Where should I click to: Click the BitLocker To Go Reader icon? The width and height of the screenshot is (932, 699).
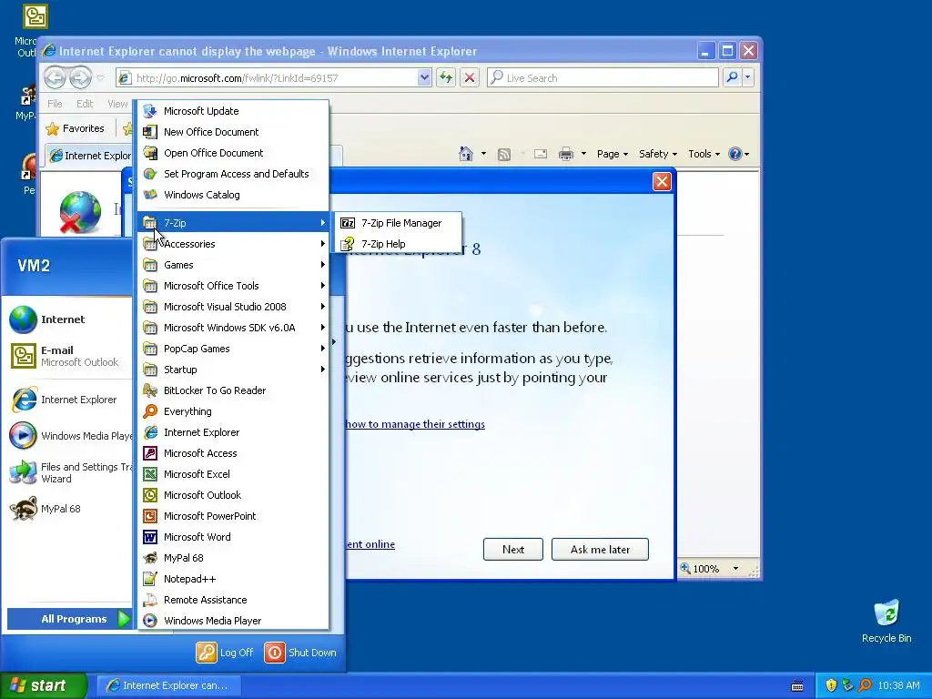point(150,390)
